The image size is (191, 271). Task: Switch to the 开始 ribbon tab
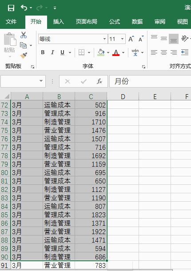click(x=36, y=22)
